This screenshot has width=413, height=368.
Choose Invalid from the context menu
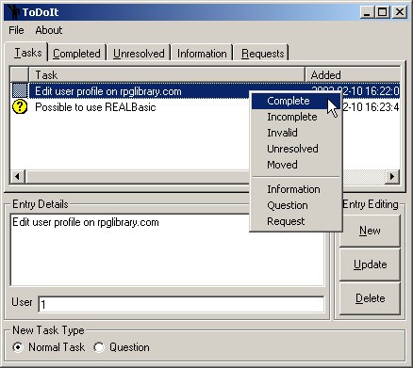click(x=295, y=133)
